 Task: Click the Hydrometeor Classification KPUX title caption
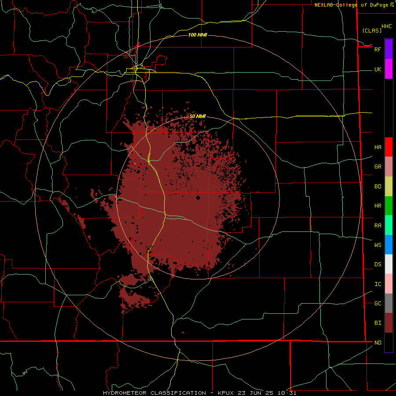199,393
